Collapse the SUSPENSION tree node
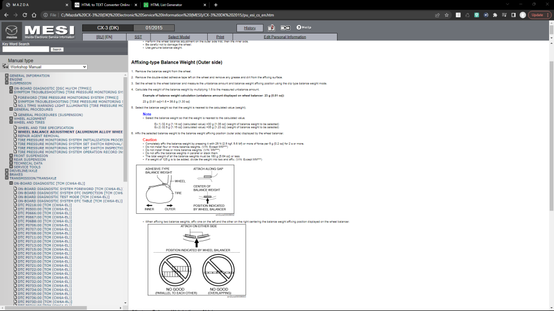 point(6,84)
